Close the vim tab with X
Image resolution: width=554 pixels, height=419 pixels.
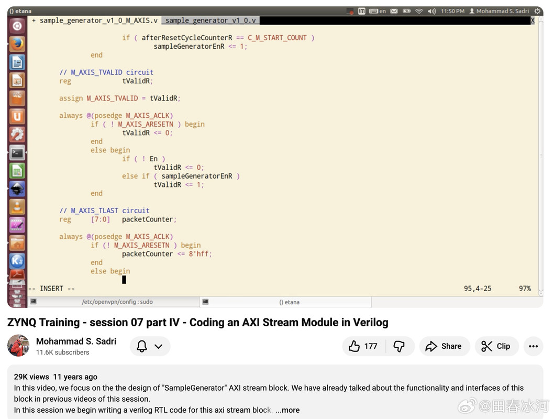[533, 20]
